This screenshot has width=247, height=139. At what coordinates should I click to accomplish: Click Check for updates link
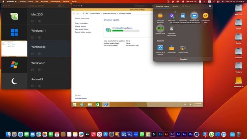tap(81, 23)
